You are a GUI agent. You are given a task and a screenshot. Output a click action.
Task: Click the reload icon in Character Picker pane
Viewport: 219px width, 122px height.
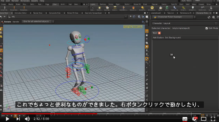click(209, 17)
